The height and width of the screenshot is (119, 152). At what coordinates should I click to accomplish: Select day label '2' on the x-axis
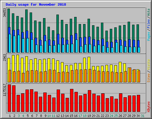click(14, 116)
